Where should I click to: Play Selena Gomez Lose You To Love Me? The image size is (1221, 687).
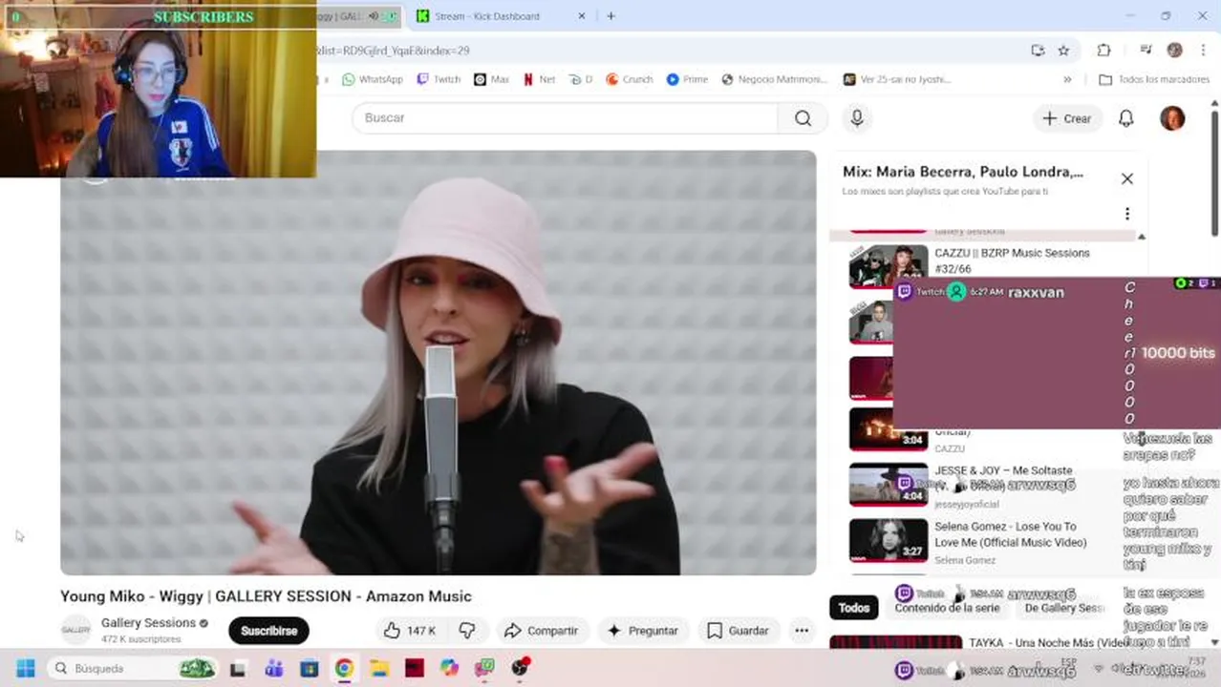click(1011, 534)
